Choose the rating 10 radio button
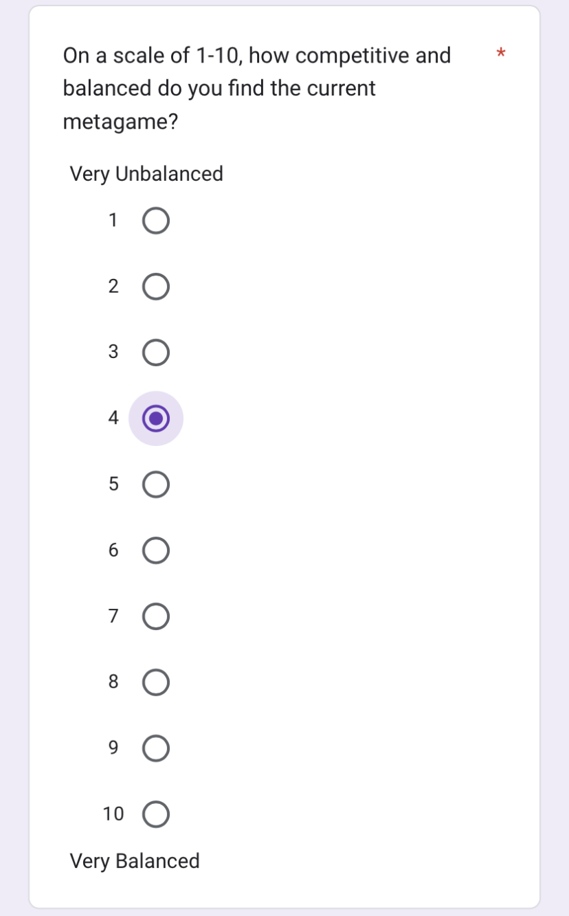The height and width of the screenshot is (916, 569). 156,814
